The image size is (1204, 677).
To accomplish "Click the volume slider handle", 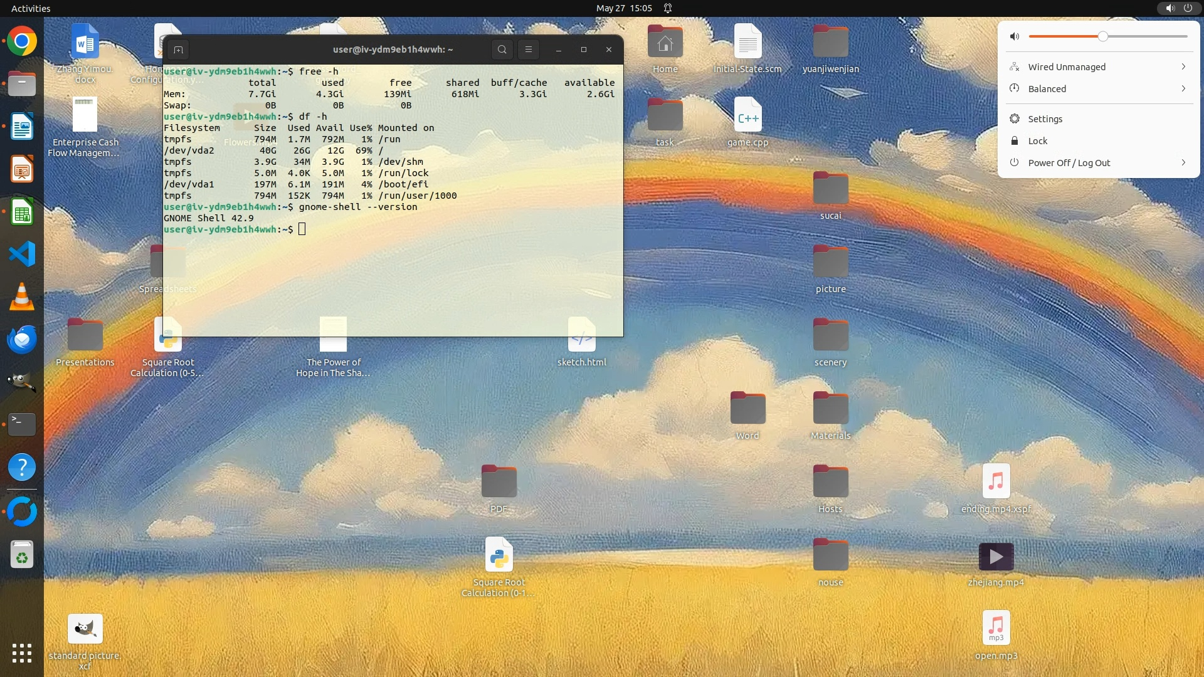I will 1102,36.
